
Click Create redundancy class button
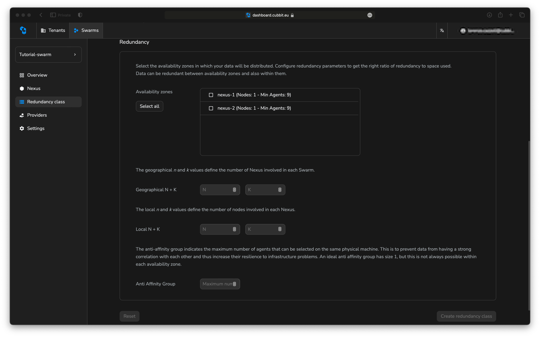(466, 316)
